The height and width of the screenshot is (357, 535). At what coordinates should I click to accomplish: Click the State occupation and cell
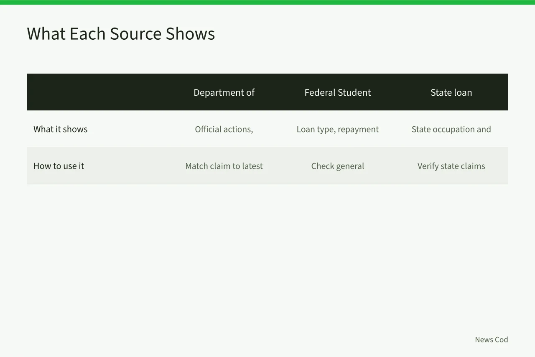tap(451, 129)
